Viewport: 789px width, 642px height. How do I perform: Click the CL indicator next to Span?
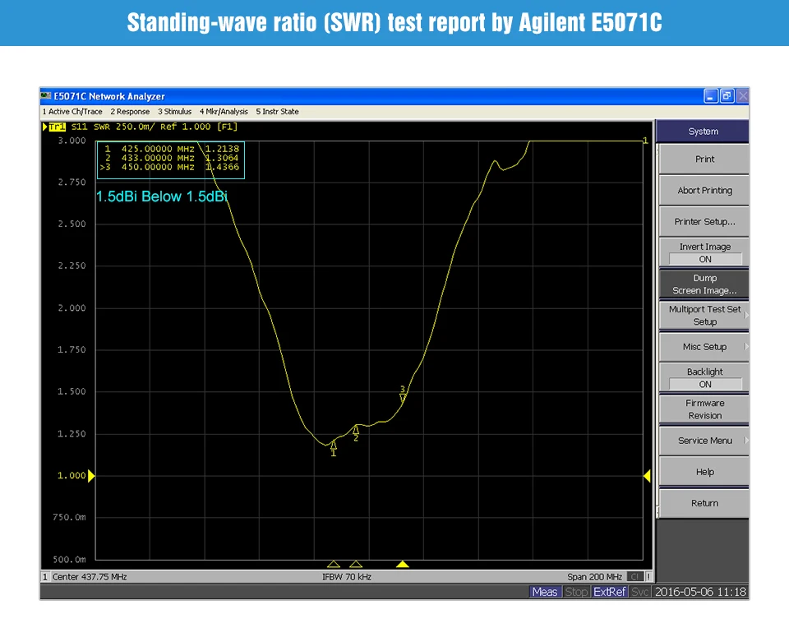click(x=634, y=576)
